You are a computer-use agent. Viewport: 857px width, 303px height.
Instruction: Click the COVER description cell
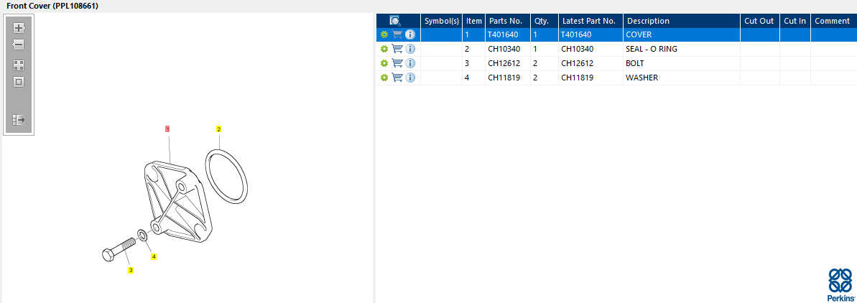click(682, 34)
